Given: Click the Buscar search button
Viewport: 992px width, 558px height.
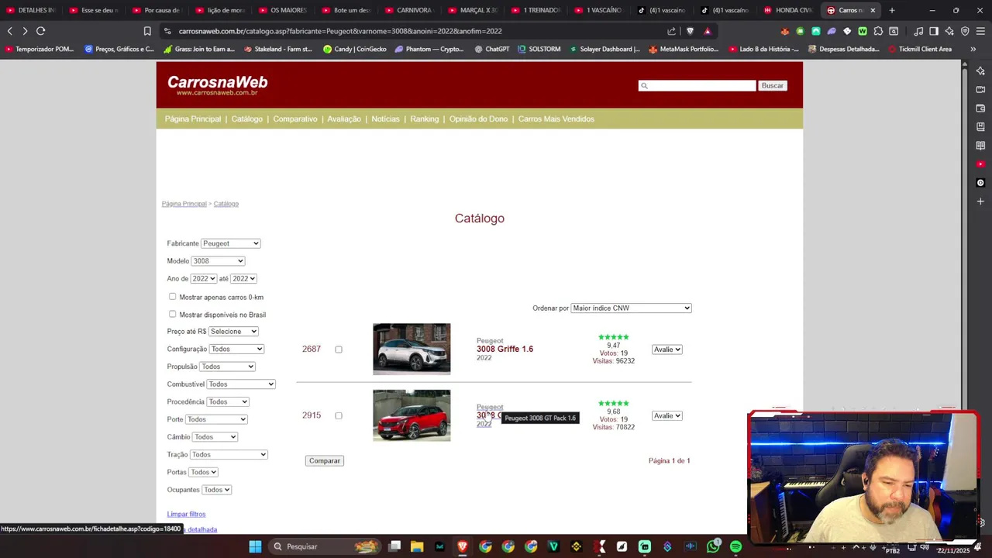Looking at the screenshot, I should (773, 85).
